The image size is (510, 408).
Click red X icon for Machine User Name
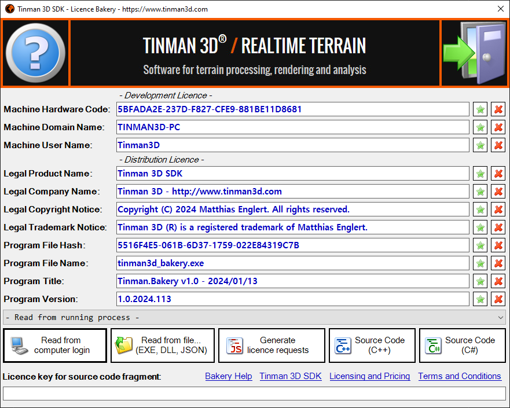(498, 145)
